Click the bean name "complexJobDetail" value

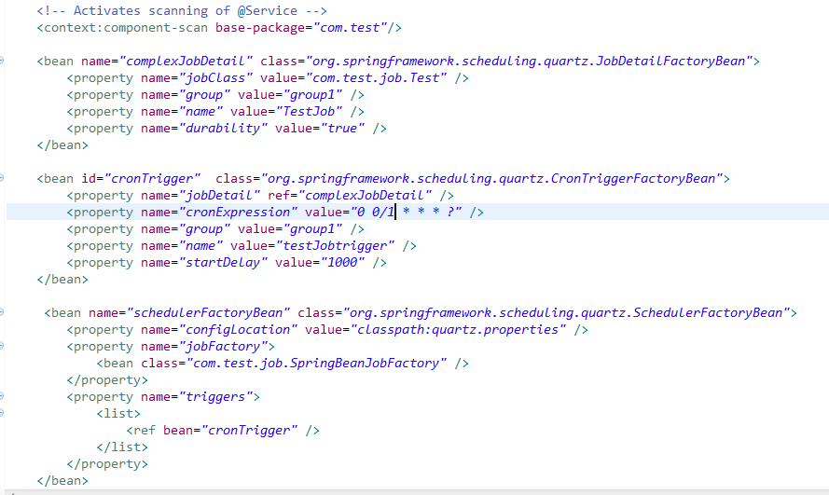(187, 62)
